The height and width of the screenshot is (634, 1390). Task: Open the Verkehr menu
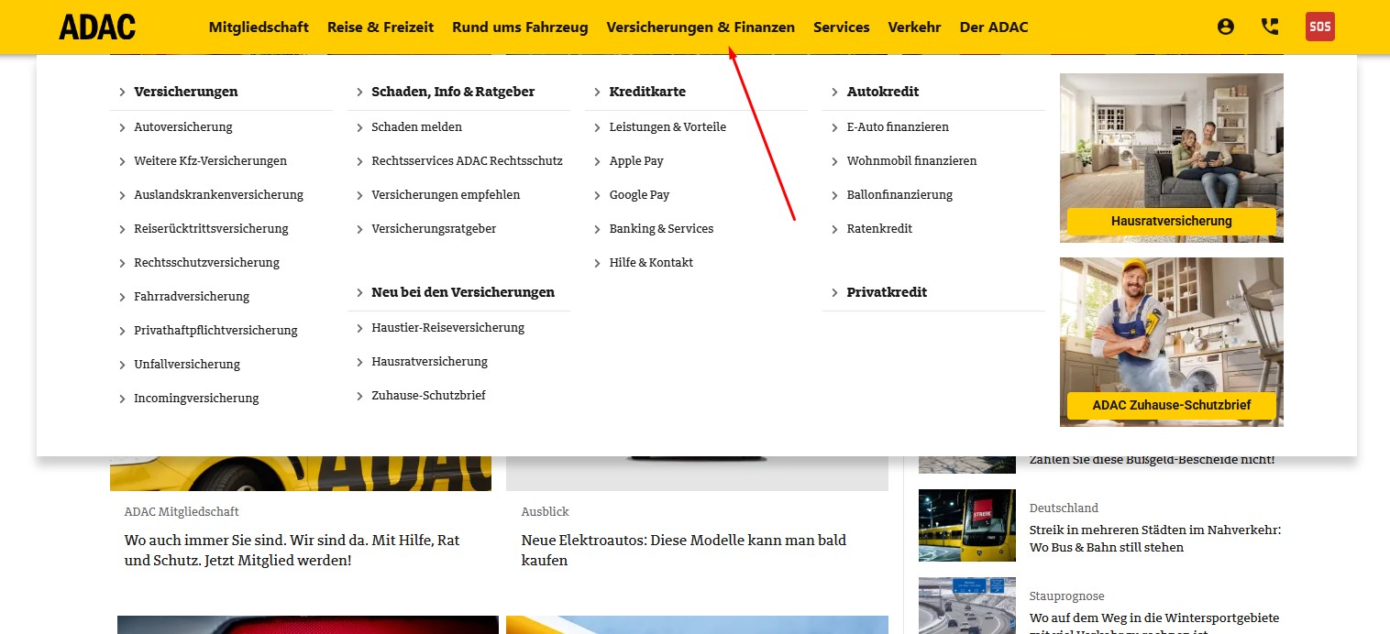click(x=914, y=27)
